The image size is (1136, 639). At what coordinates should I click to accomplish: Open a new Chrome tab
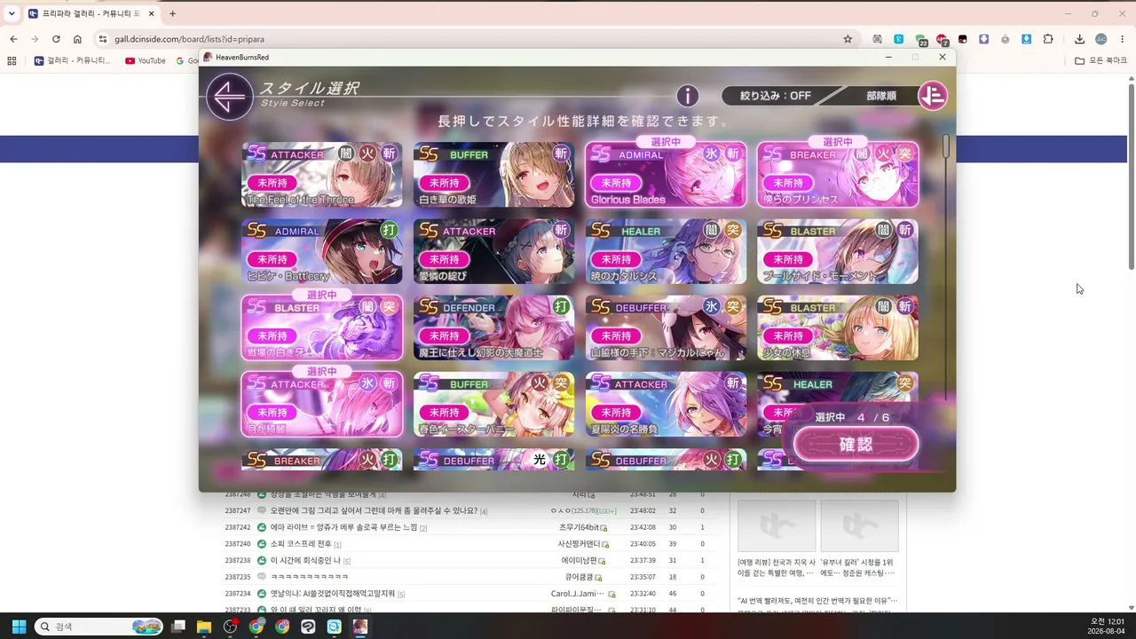pos(172,13)
